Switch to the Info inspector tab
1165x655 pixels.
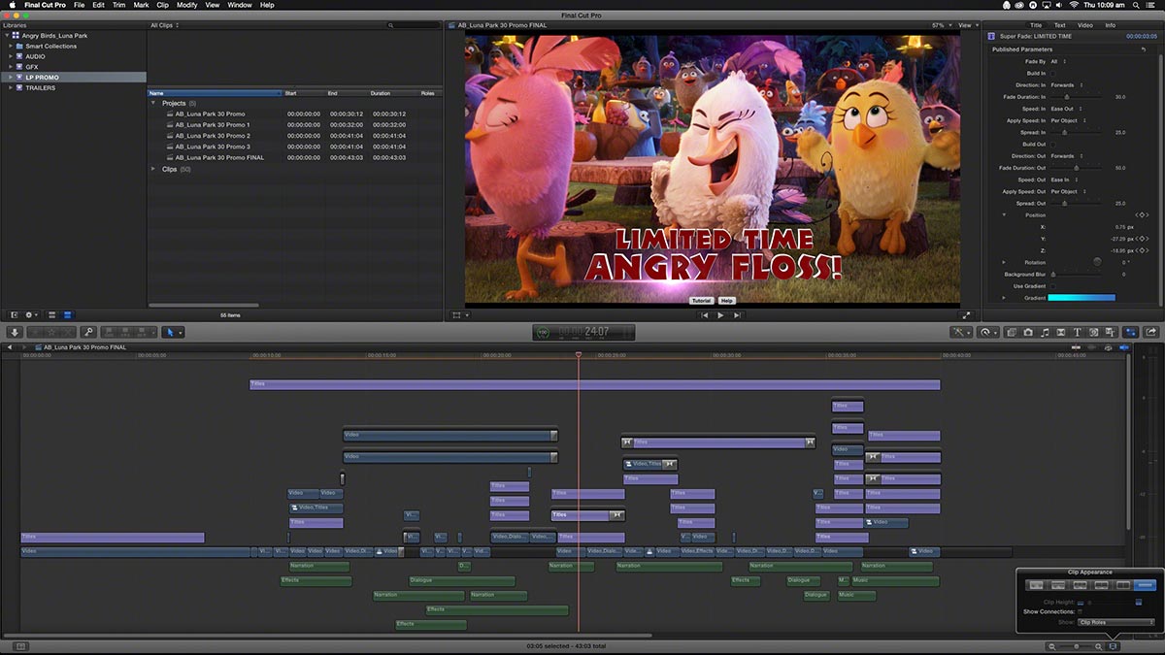point(1110,25)
